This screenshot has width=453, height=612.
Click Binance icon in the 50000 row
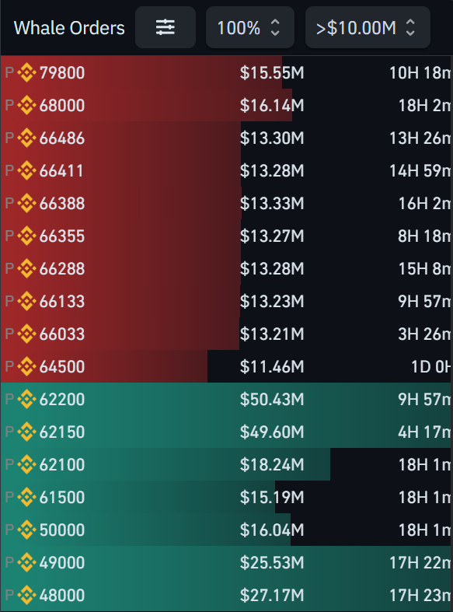click(x=27, y=530)
